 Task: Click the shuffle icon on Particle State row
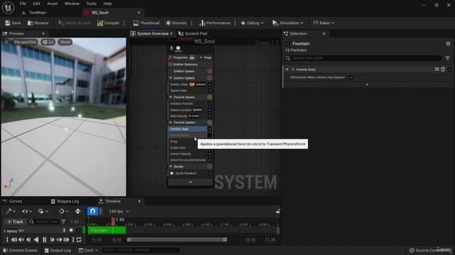click(437, 69)
